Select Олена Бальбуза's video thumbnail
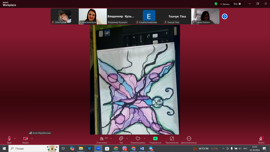The image size is (270, 152). pos(93,16)
